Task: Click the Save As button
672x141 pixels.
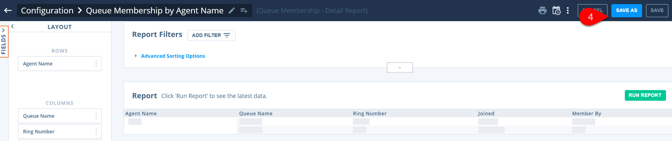Action: (x=626, y=11)
